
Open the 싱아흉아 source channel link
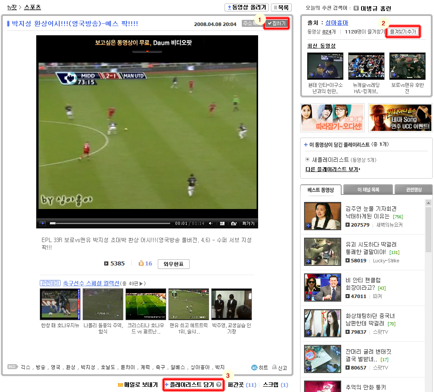click(x=337, y=22)
